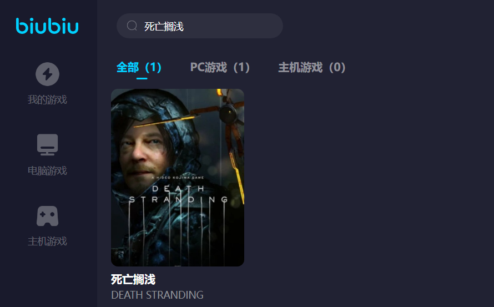Click the 死亡搁浅 game title text

click(133, 279)
